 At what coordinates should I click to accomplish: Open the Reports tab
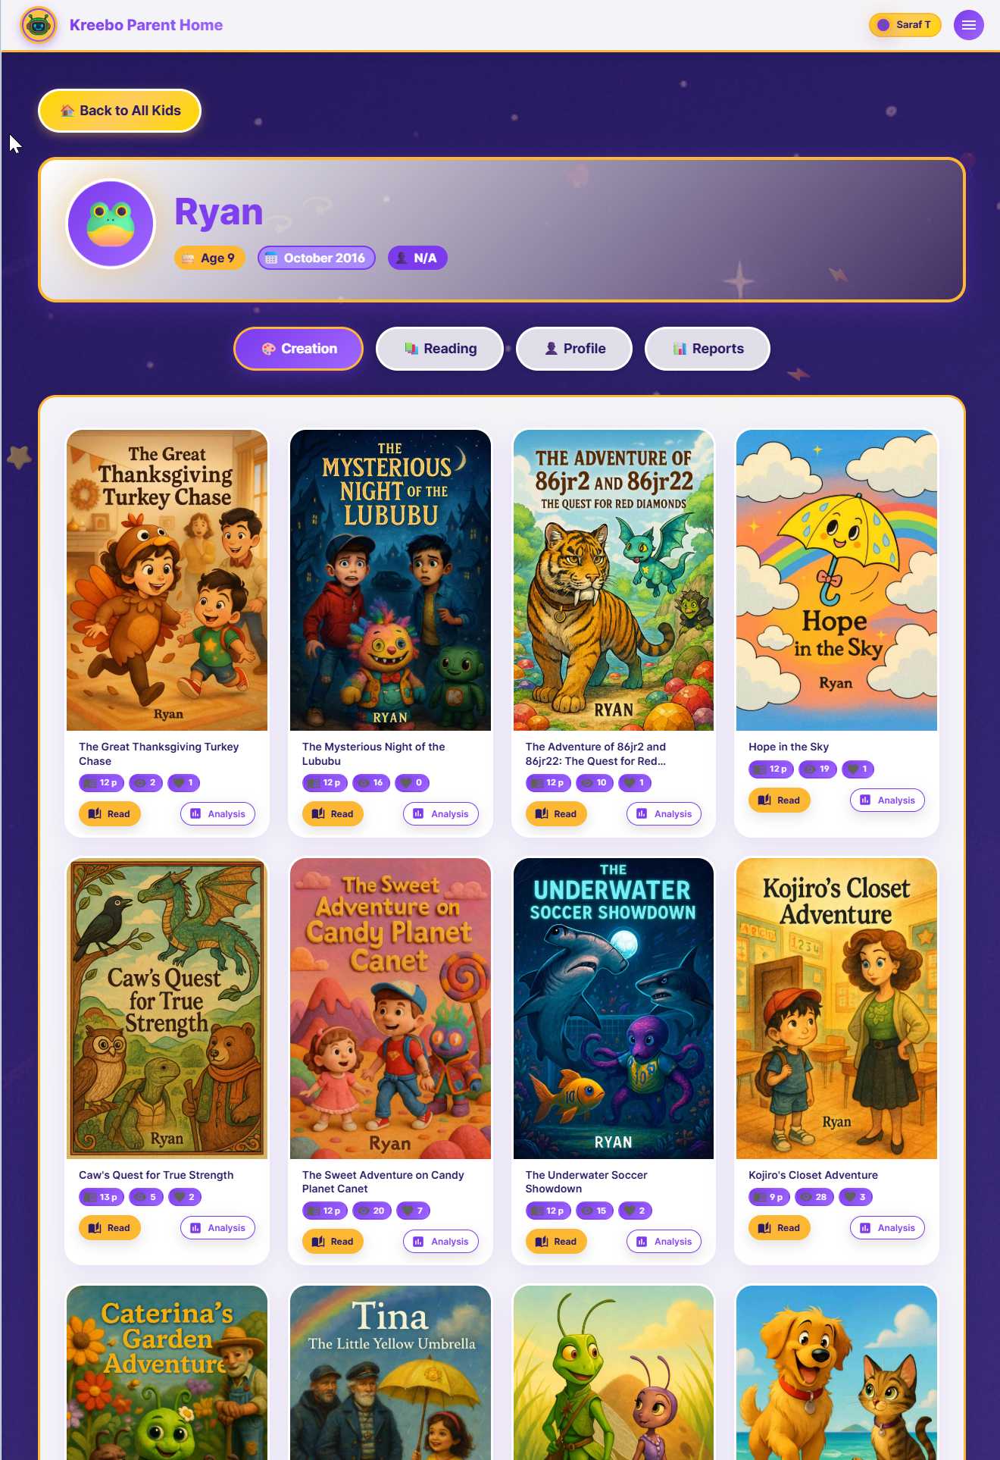click(x=708, y=349)
